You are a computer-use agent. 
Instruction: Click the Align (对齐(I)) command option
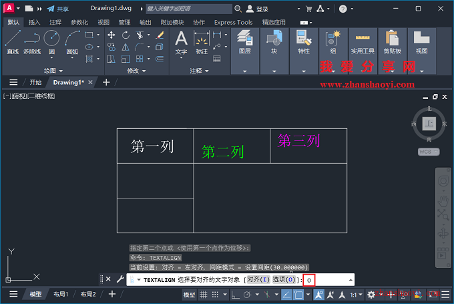pyautogui.click(x=258, y=279)
